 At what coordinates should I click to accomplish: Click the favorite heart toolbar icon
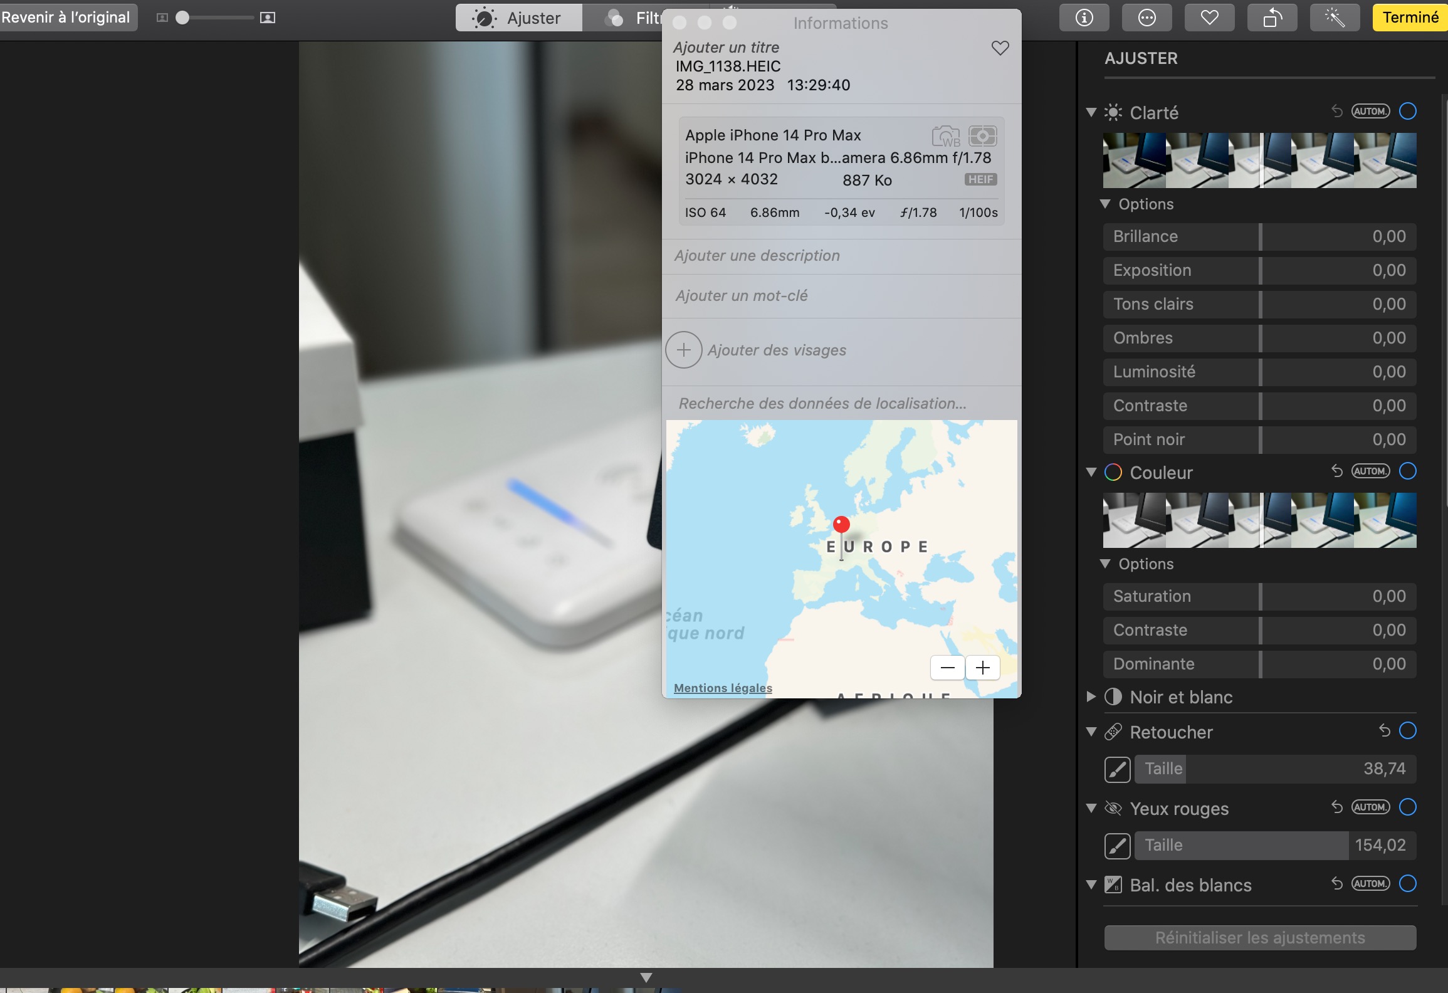coord(1209,18)
